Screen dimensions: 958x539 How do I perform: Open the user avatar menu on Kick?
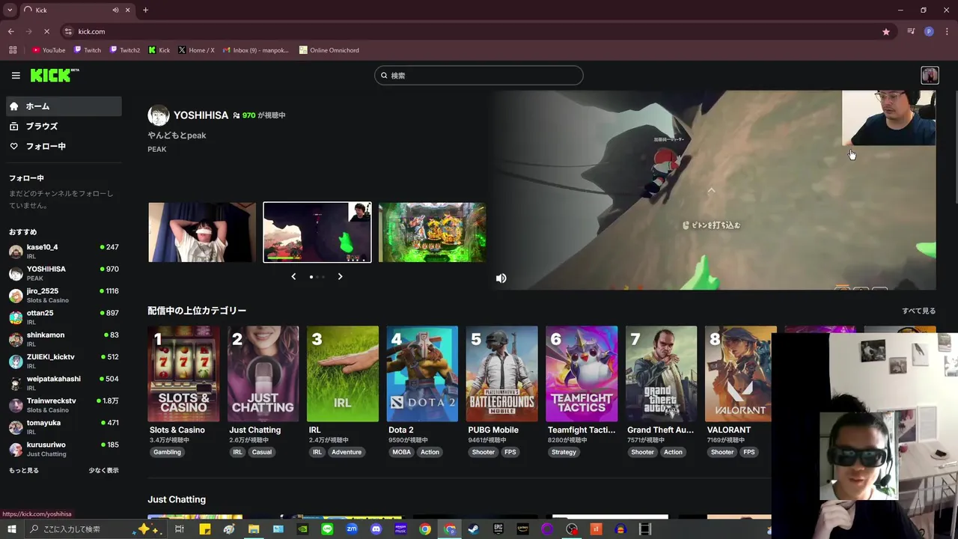pyautogui.click(x=930, y=75)
